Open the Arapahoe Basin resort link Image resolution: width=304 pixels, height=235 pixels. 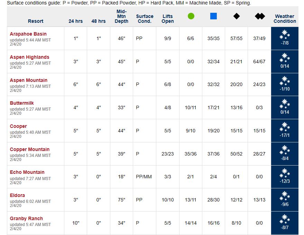click(x=28, y=34)
